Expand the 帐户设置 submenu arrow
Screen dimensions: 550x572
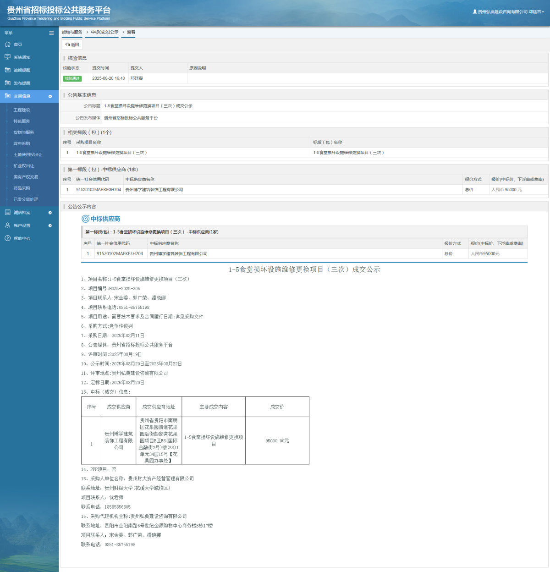(x=50, y=225)
